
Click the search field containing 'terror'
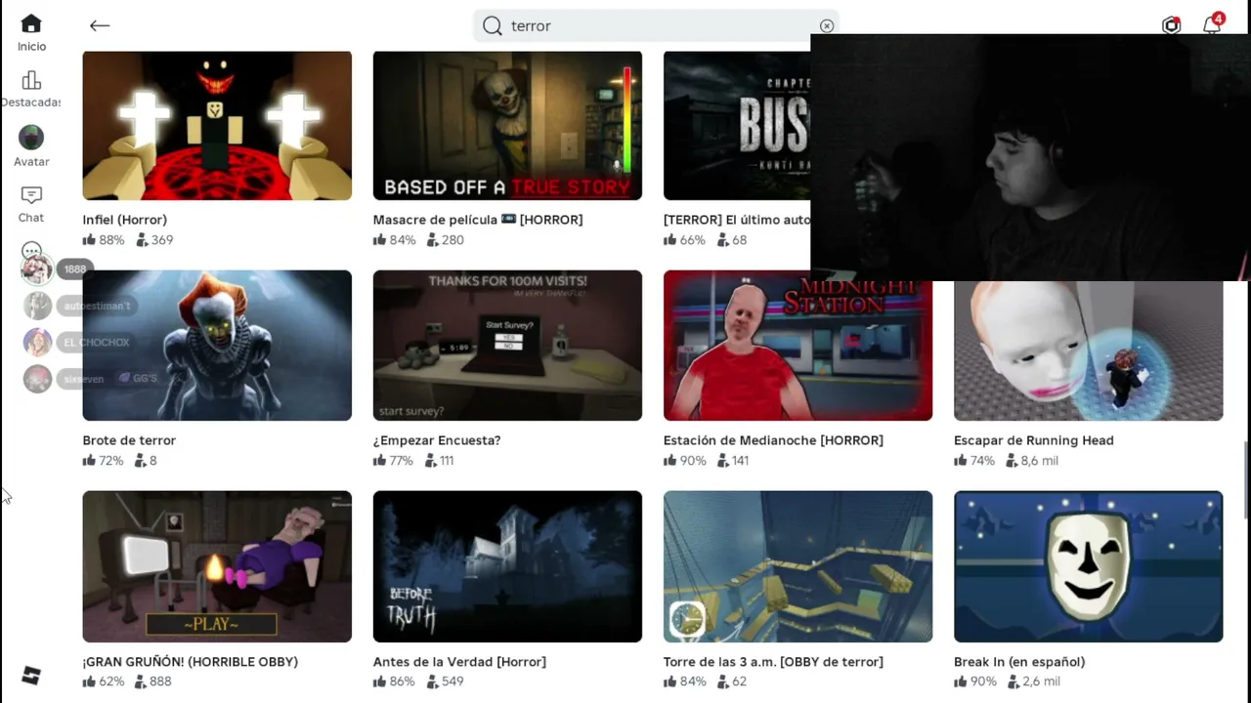click(656, 26)
